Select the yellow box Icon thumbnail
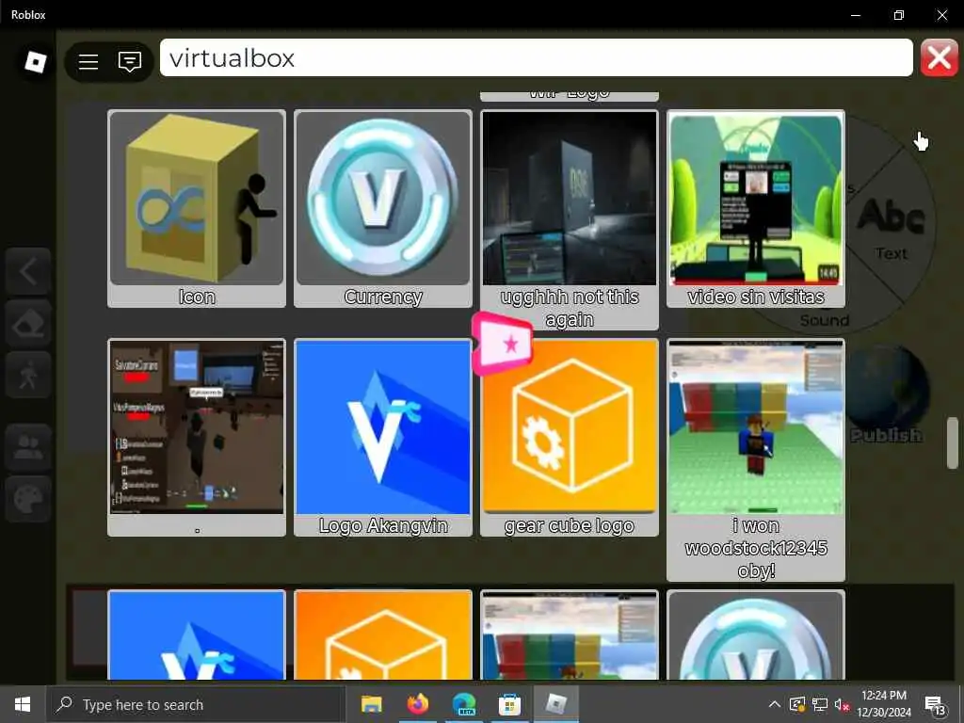This screenshot has height=723, width=964. click(x=197, y=198)
